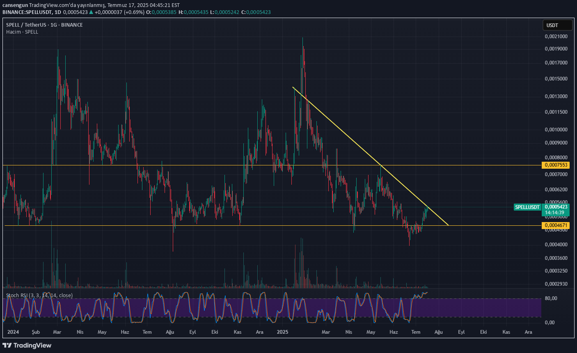Screen dimensions: 577x353
Task: Open the cansengun author name
Action: point(15,5)
